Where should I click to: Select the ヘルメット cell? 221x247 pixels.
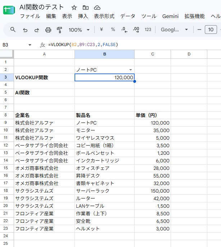point(105,229)
